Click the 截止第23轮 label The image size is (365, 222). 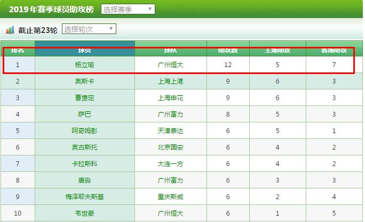coord(38,30)
